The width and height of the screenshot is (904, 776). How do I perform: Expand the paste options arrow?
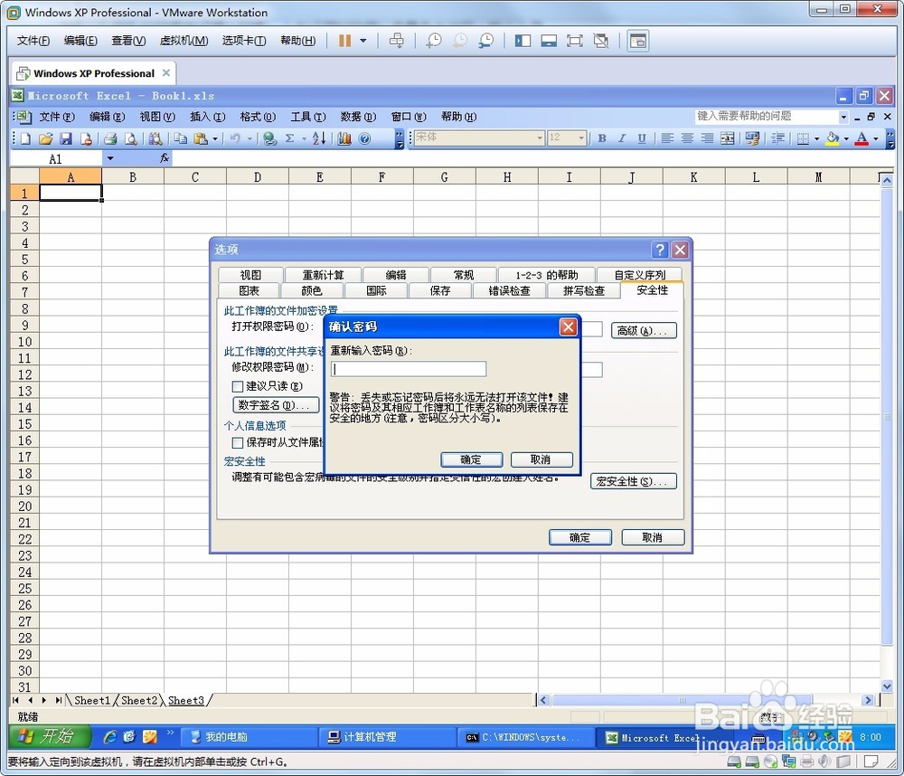pos(215,138)
